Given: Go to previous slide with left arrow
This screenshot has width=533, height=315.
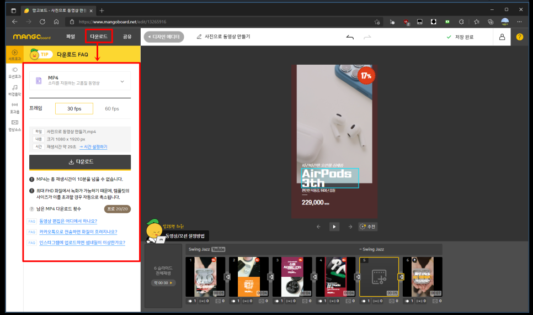Looking at the screenshot, I should click(x=318, y=227).
